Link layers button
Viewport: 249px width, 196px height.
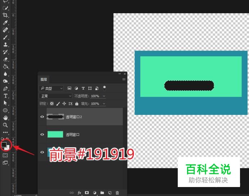[x=72, y=193]
